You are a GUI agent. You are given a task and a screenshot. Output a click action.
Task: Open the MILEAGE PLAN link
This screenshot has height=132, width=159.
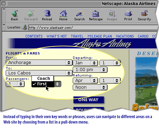coord(100,36)
